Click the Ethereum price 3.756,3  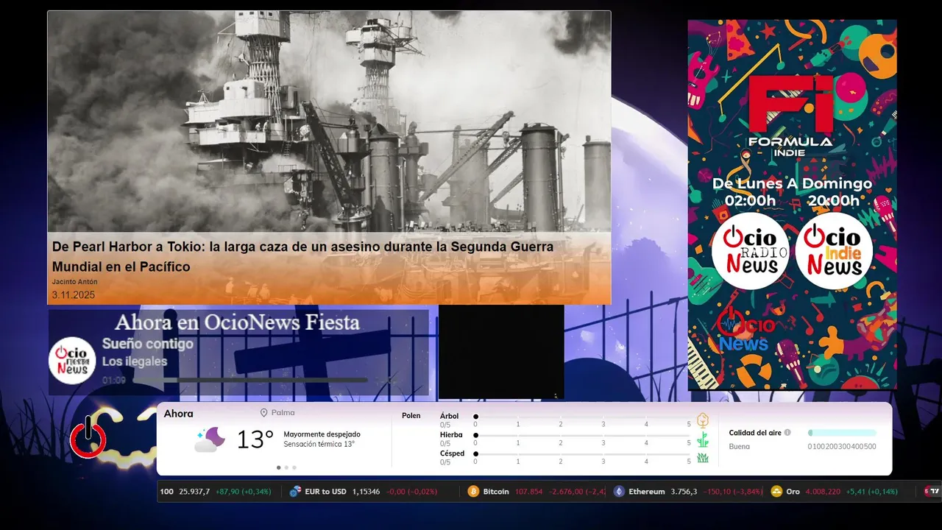click(684, 492)
